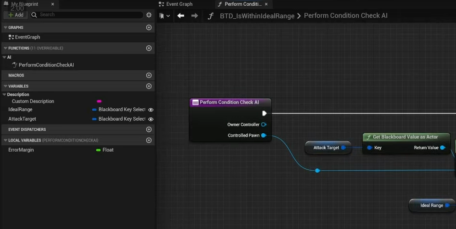Toggle IdealRange variable visibility eye

pos(151,110)
